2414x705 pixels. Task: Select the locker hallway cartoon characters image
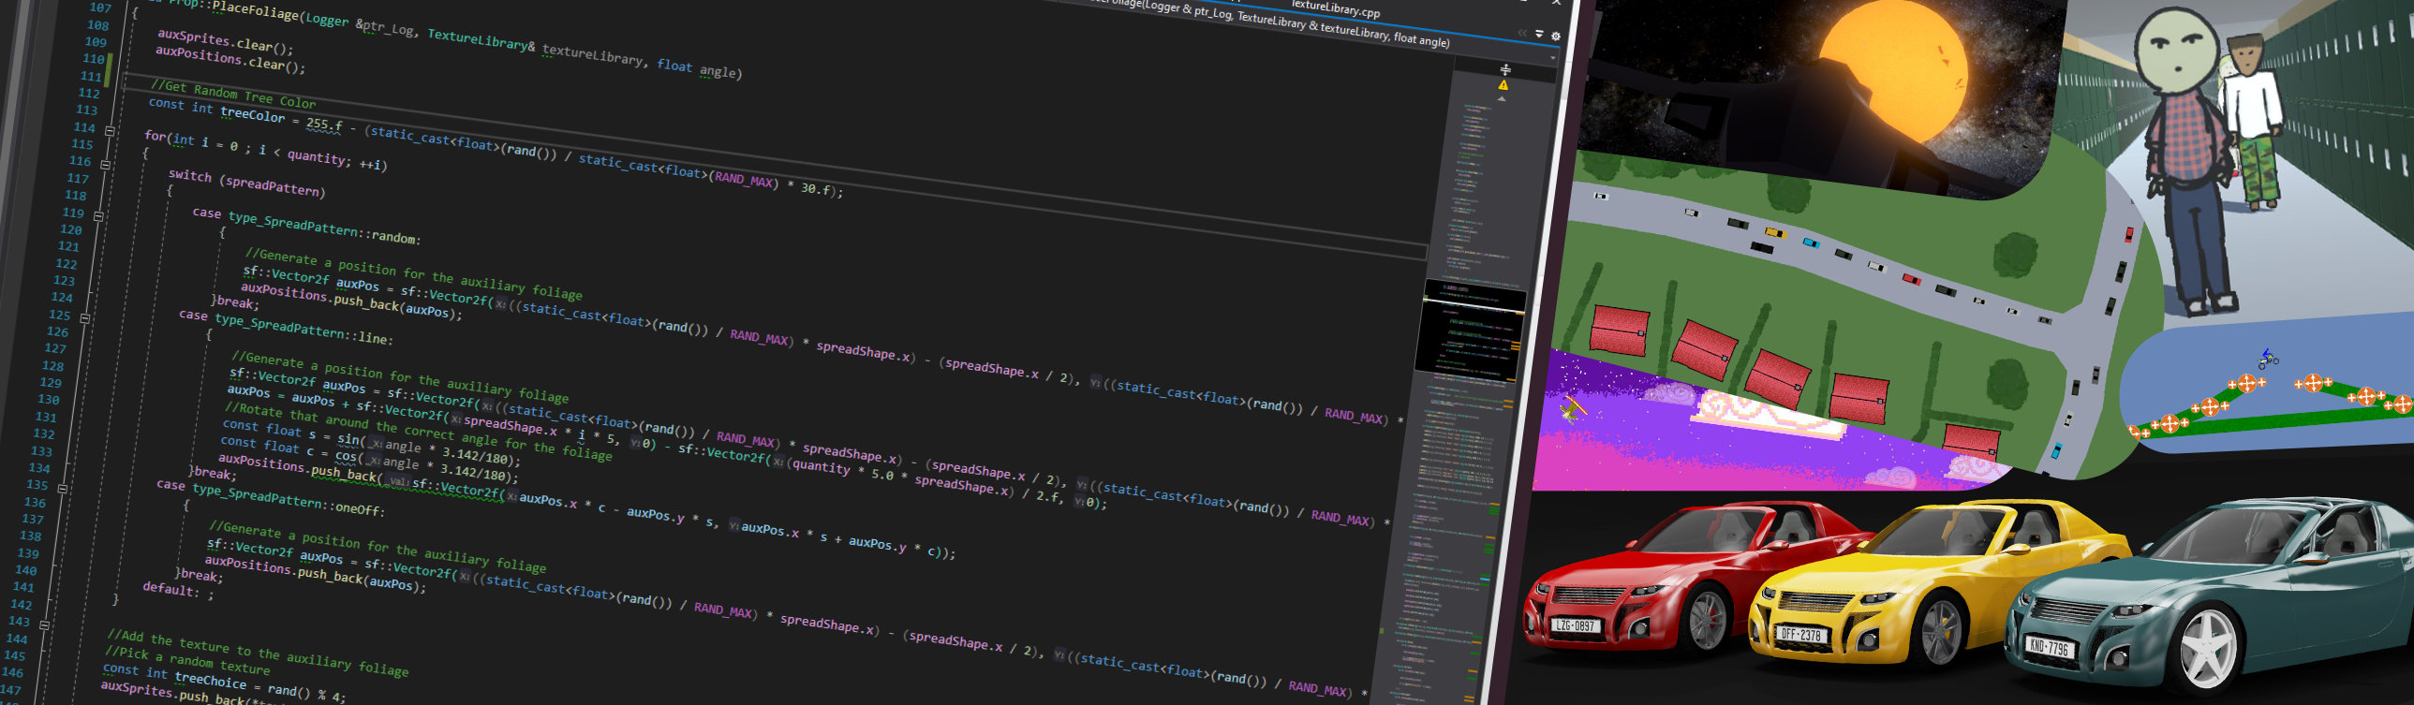(x=2249, y=159)
